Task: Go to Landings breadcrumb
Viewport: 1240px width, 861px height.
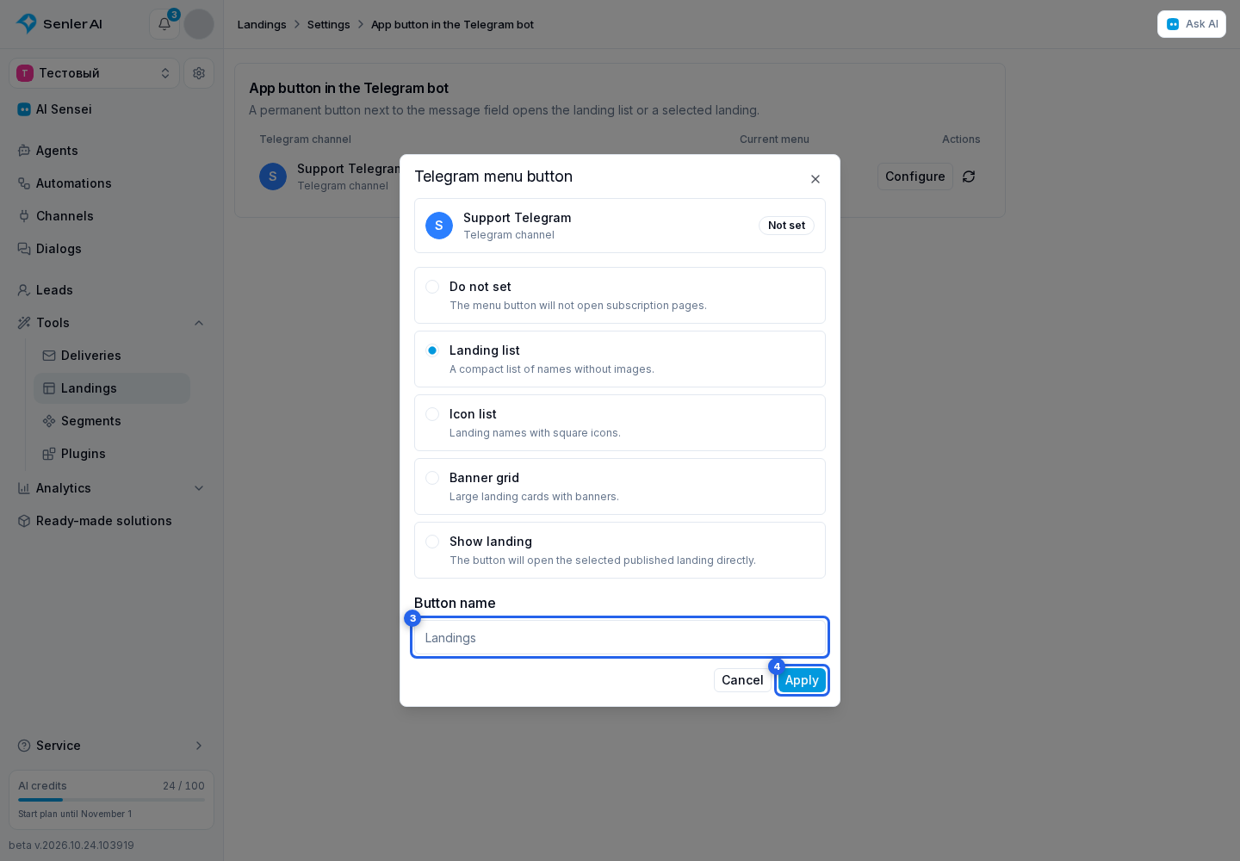Action: [262, 24]
